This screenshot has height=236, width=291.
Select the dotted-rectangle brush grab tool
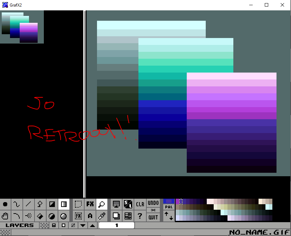pyautogui.click(x=78, y=204)
